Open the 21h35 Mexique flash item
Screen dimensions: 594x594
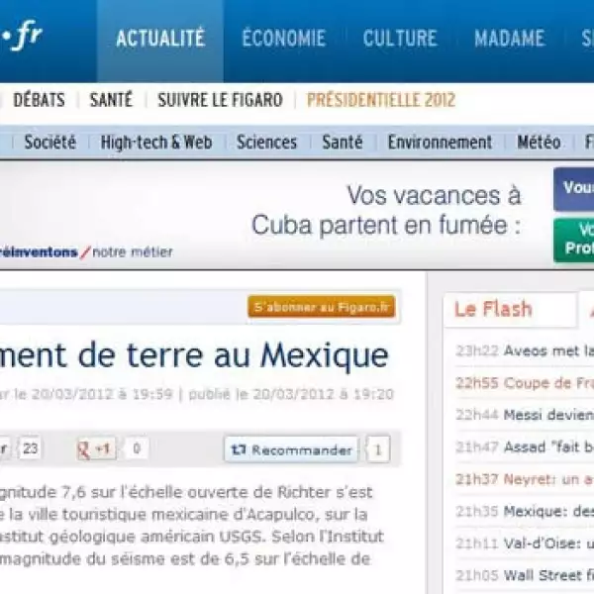tap(525, 512)
